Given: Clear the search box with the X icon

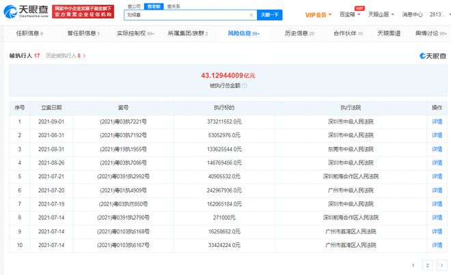Looking at the screenshot, I should pos(251,15).
